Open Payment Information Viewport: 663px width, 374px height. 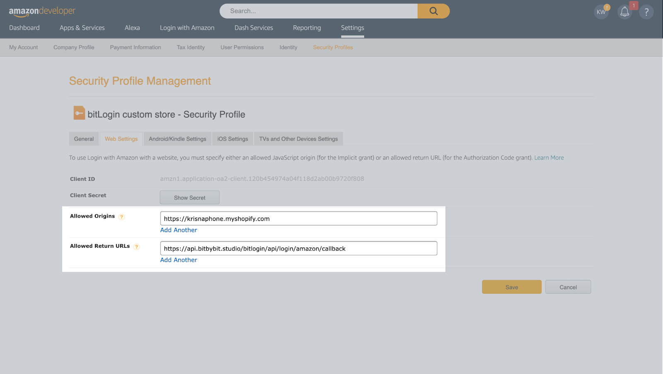pyautogui.click(x=136, y=47)
